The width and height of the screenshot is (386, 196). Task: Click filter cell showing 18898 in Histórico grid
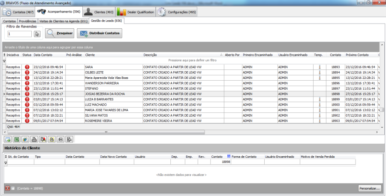pos(220,162)
